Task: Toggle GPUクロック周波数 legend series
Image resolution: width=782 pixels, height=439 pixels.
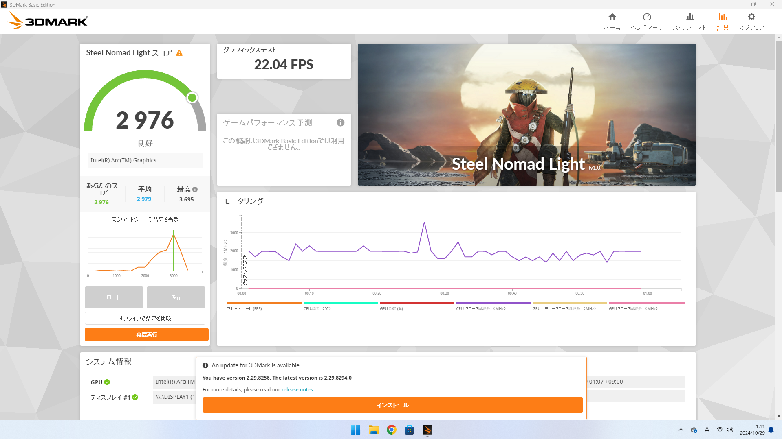Action: click(633, 309)
